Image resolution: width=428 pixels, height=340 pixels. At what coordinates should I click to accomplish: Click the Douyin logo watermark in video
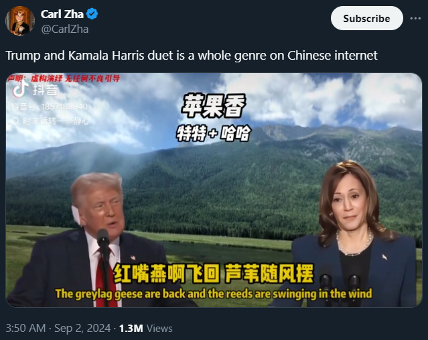pos(34,89)
